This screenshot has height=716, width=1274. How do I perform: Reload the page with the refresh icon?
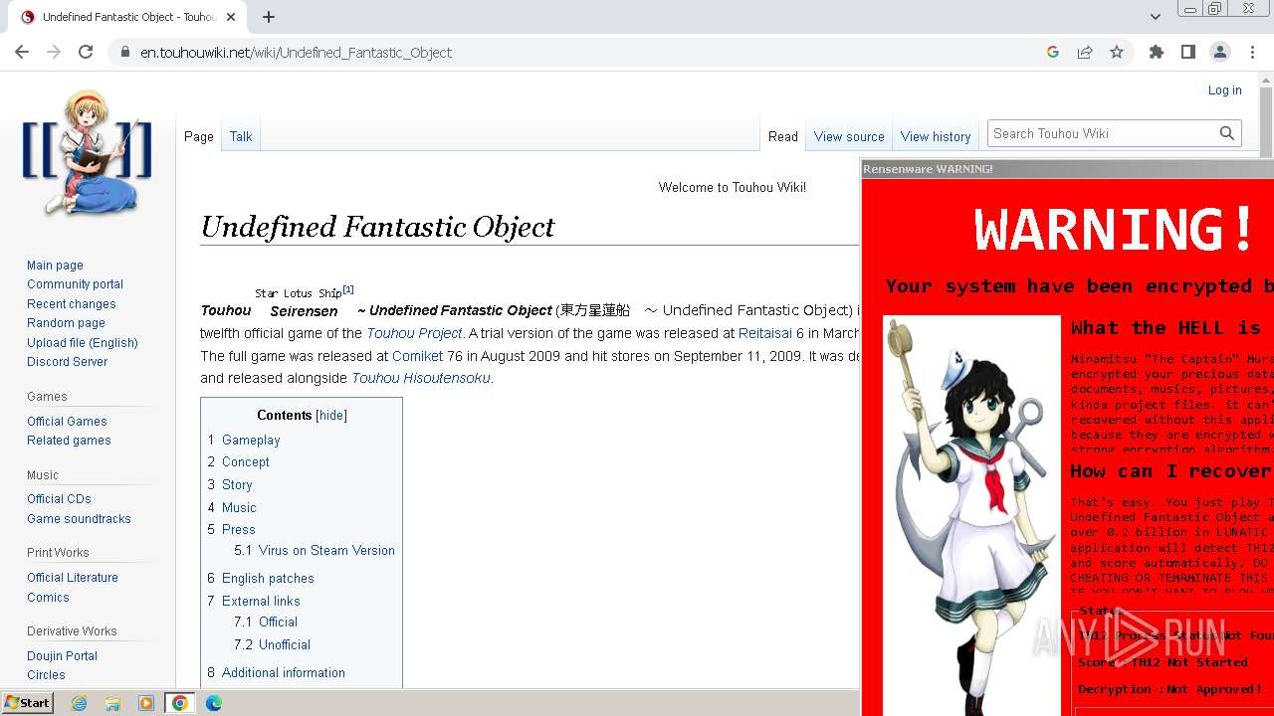click(86, 52)
